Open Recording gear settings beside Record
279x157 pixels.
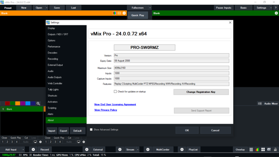coord(33,150)
